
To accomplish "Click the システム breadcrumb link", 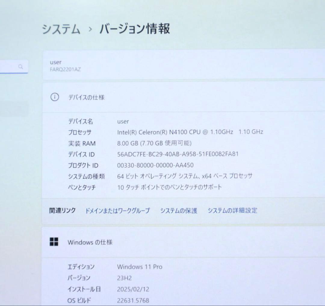I will coord(61,30).
